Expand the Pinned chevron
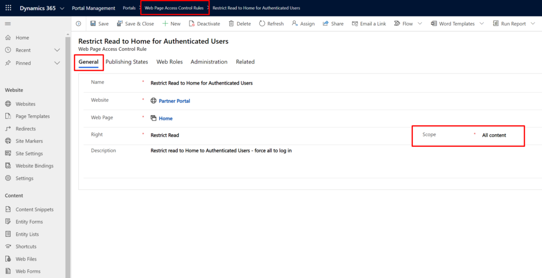 (x=57, y=63)
